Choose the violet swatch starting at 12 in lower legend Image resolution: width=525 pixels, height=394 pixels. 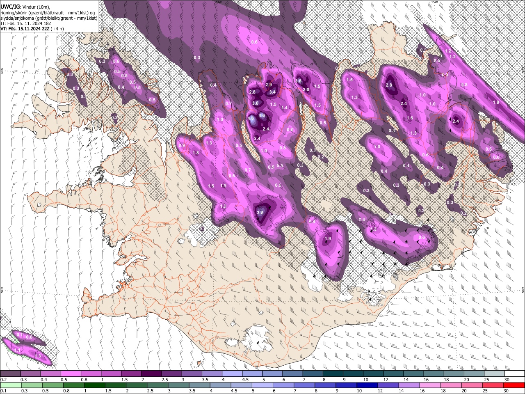[388, 385]
